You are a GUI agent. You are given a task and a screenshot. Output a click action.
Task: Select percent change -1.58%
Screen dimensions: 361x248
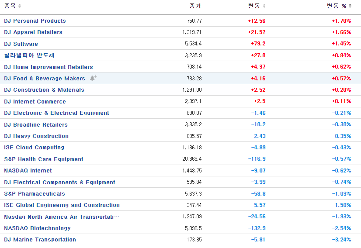click(x=341, y=205)
